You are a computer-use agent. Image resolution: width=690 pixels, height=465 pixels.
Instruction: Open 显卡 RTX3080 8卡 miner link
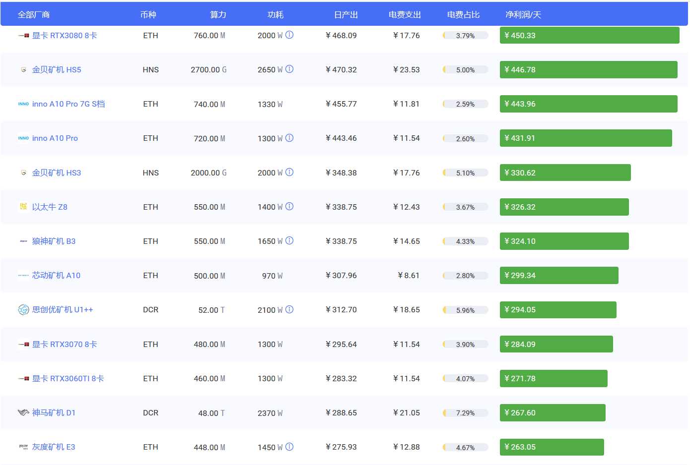pos(65,36)
